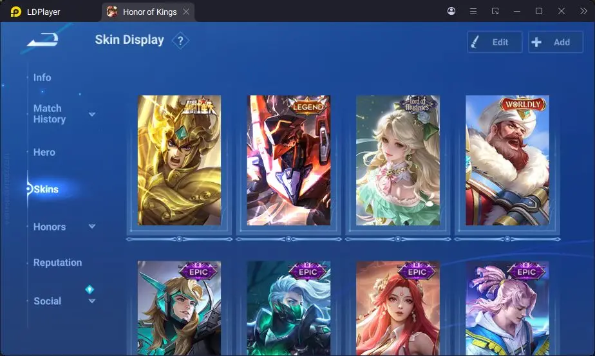This screenshot has width=595, height=356.
Task: Expand the Honors chevron
Action: 92,226
